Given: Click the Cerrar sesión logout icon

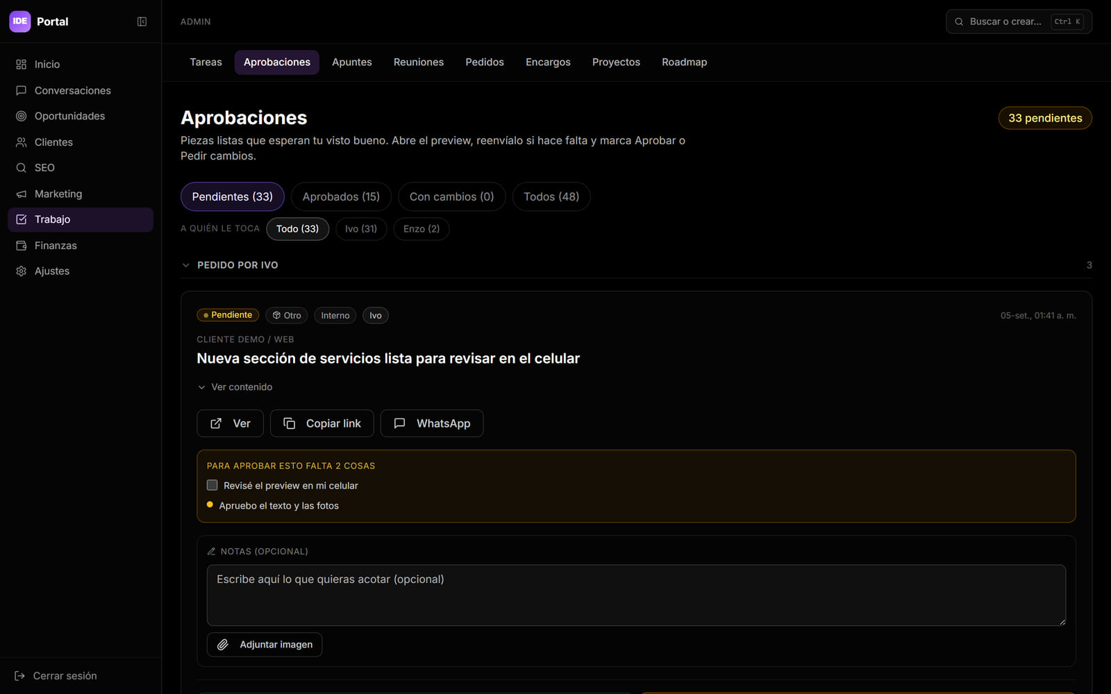Looking at the screenshot, I should coord(19,676).
